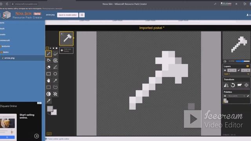
Task: Edit the current palette pencil icon
Action: [x=248, y=96]
